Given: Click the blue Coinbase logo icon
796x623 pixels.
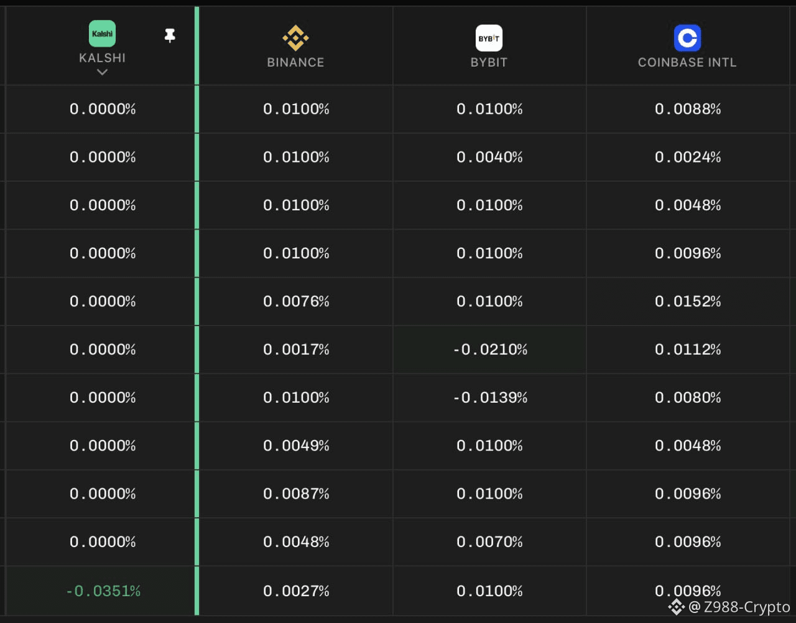Looking at the screenshot, I should pos(687,38).
